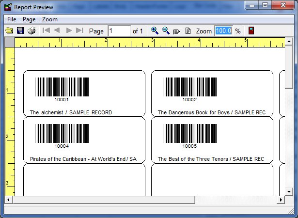This screenshot has height=218, width=298.
Task: Save the report with the floppy disk icon
Action: 20,31
